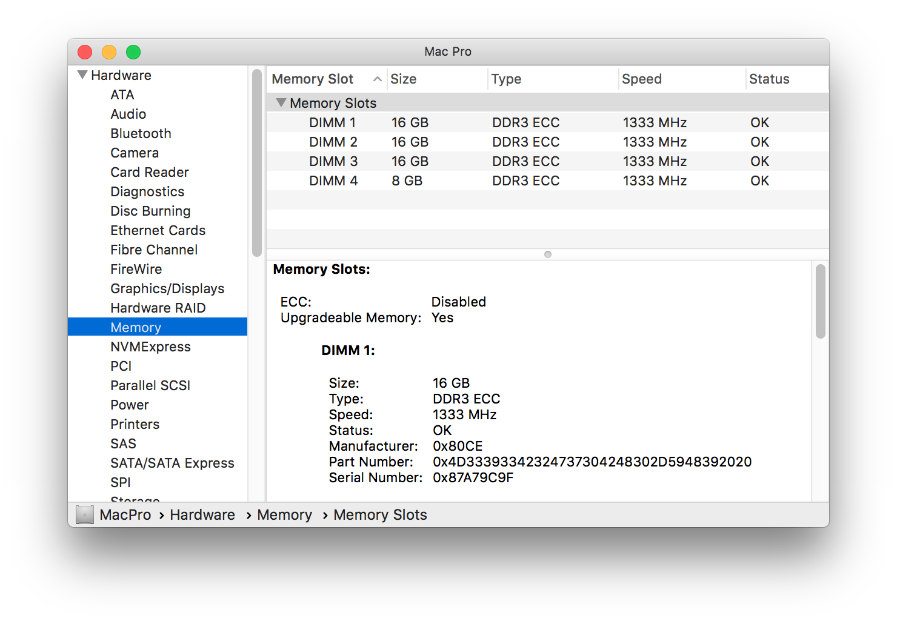Open Card Reader information
This screenshot has height=624, width=897.
pyautogui.click(x=150, y=172)
